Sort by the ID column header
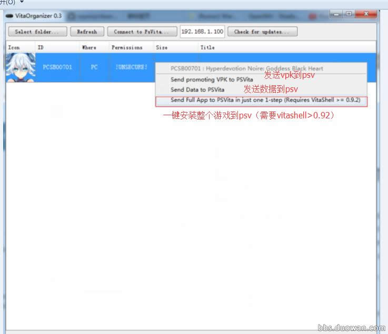Screen dimensions: 388x334 pyautogui.click(x=41, y=47)
